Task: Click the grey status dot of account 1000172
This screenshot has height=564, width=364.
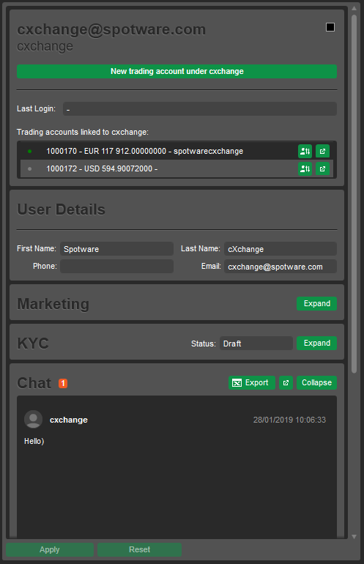Action: click(x=29, y=168)
